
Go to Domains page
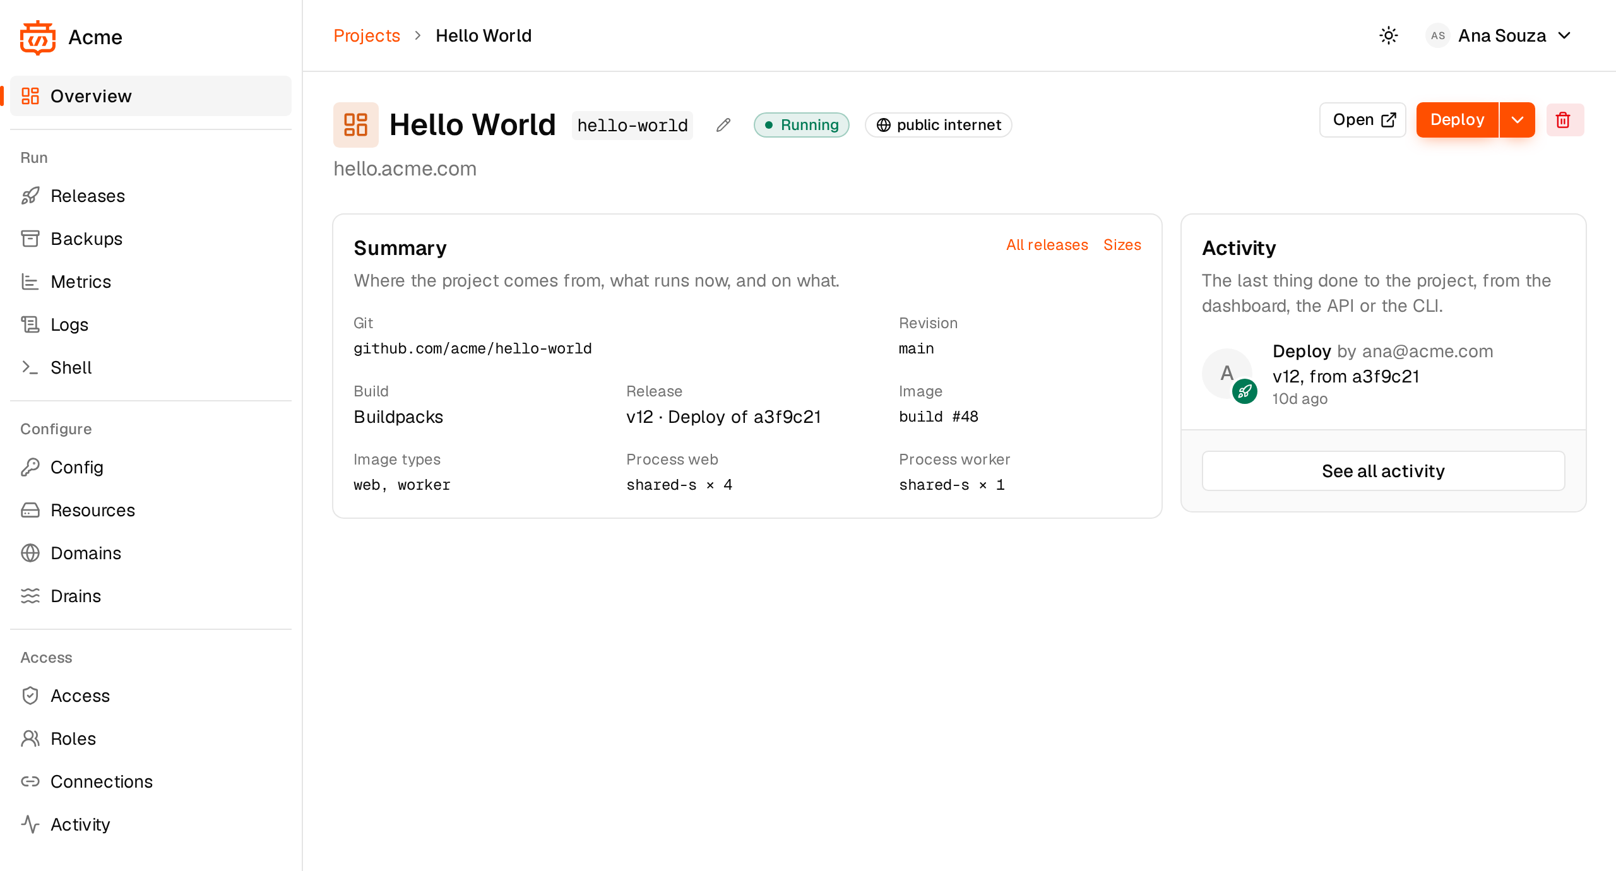click(151, 553)
